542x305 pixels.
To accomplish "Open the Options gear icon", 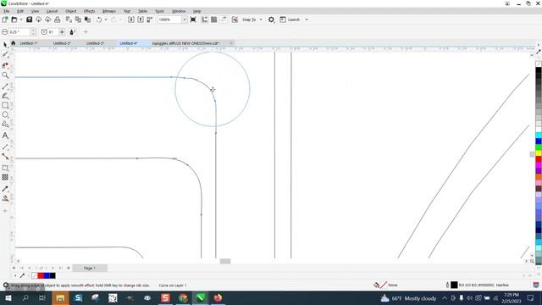I will click(x=271, y=19).
